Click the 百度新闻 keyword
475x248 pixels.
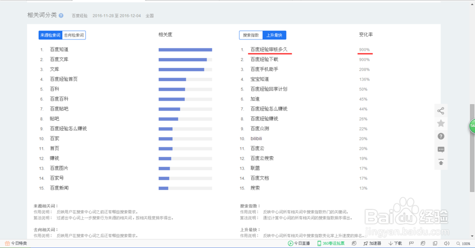(x=59, y=188)
